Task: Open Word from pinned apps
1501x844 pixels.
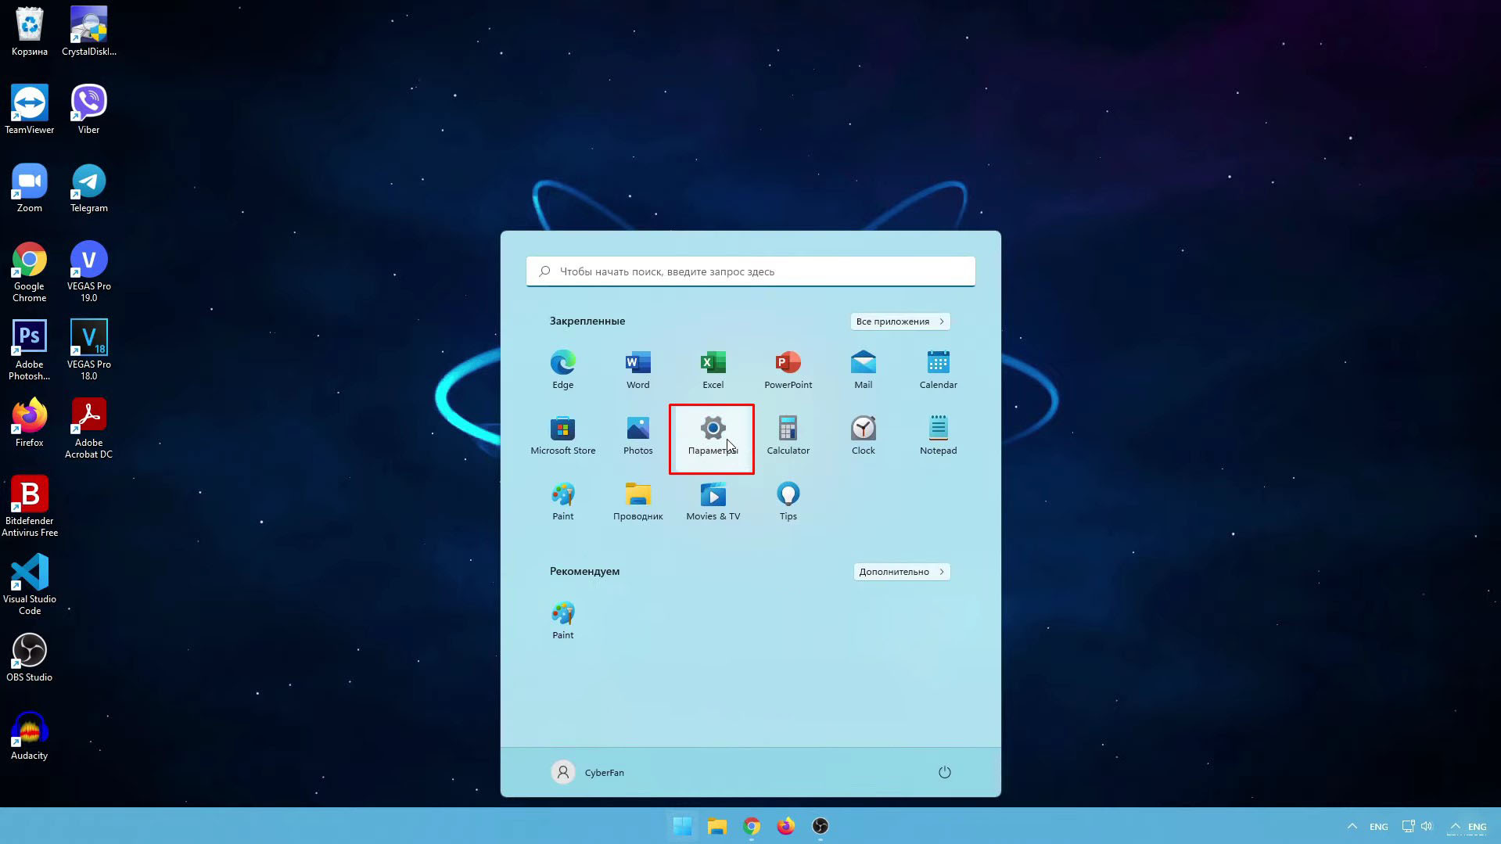Action: (x=637, y=369)
